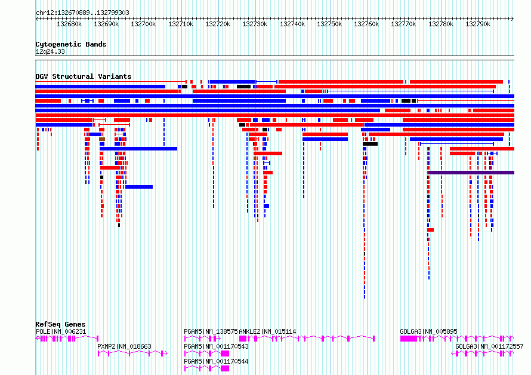Click the 132710k ruler position
This screenshot has width=531, height=375.
pos(181,24)
